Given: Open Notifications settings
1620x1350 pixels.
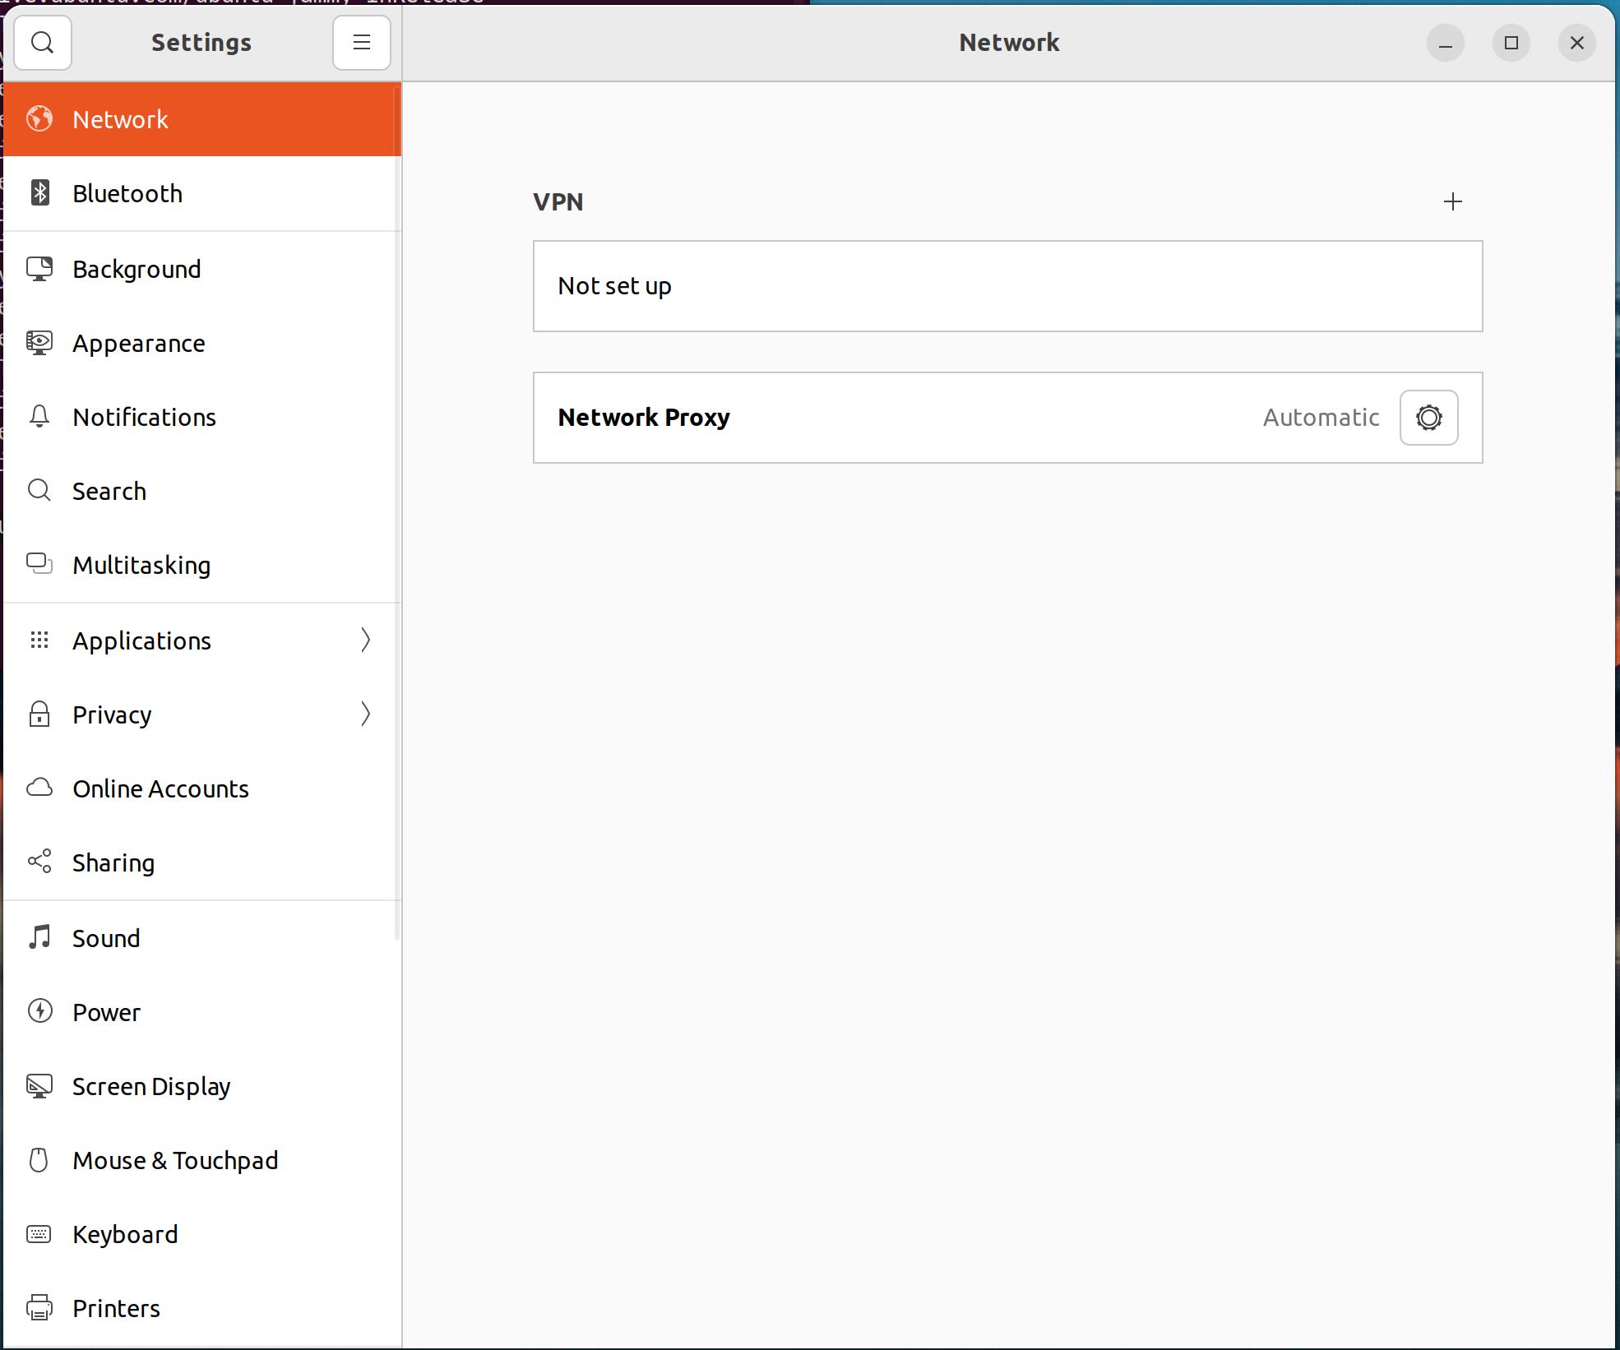Looking at the screenshot, I should (202, 417).
